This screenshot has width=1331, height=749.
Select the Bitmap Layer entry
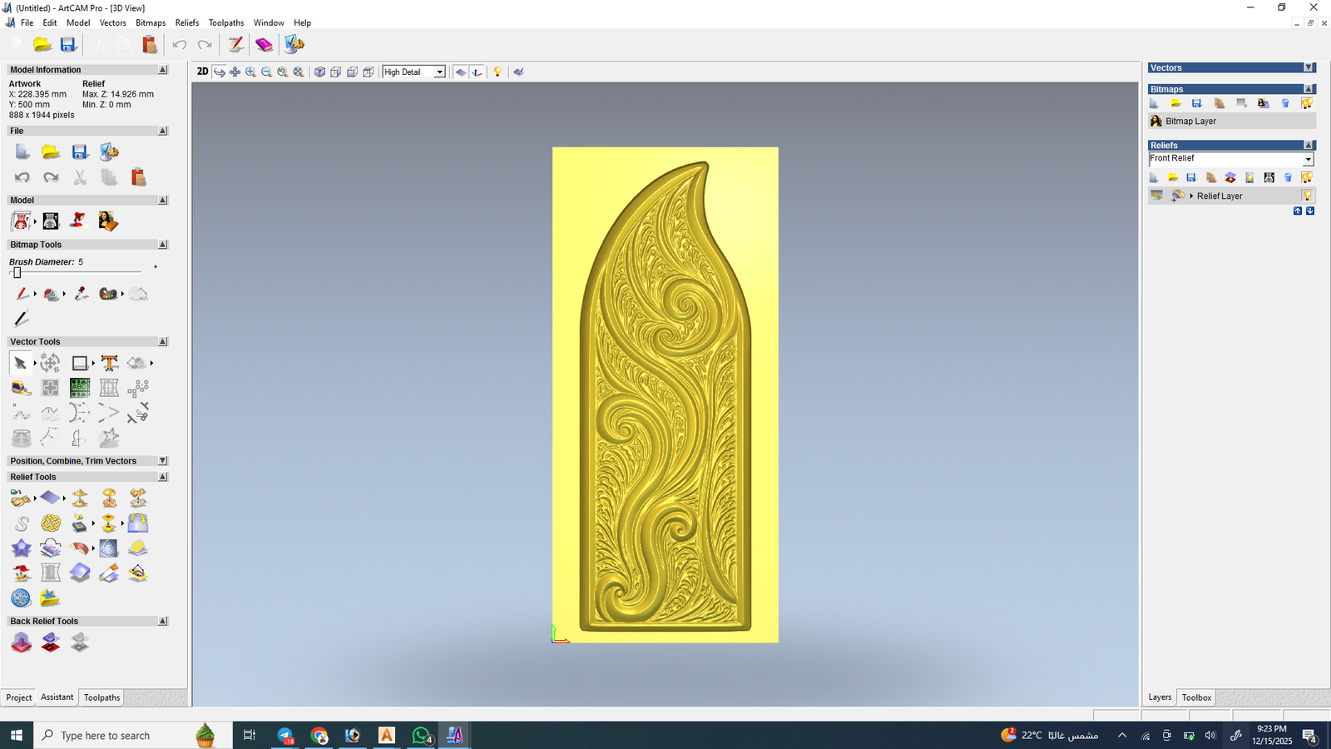[x=1190, y=122]
